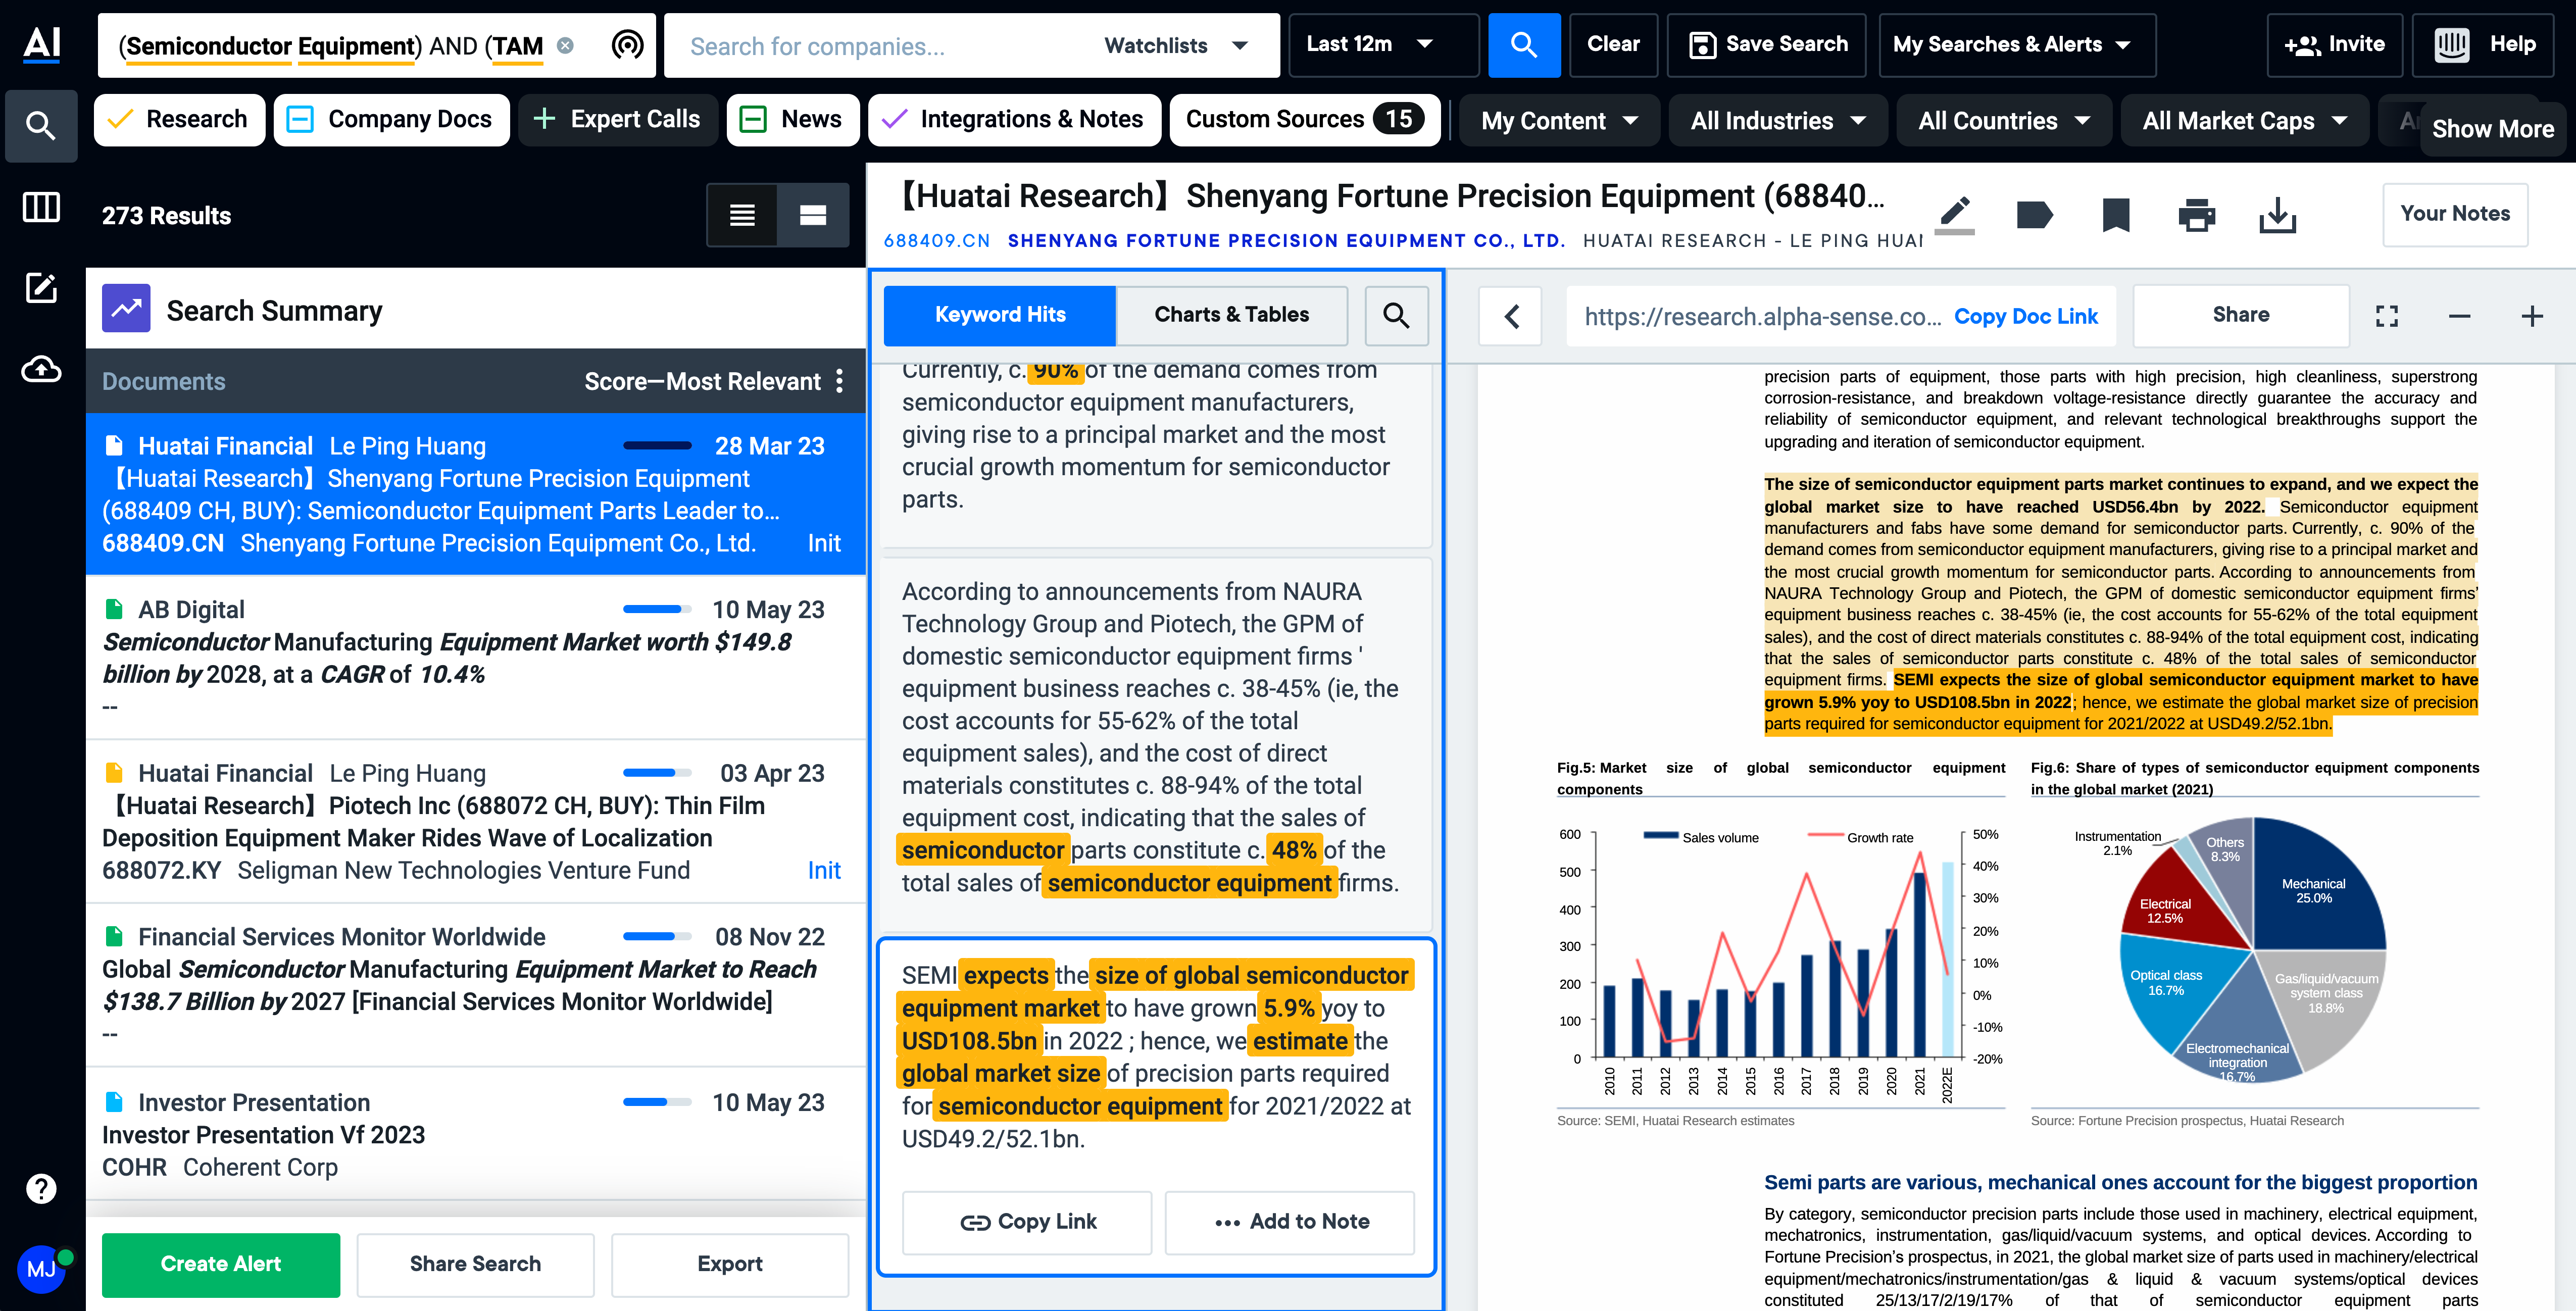The height and width of the screenshot is (1311, 2576).
Task: Open the All Industries dropdown
Action: pos(1778,121)
